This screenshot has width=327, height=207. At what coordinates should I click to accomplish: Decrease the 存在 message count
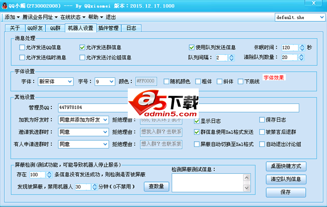pyautogui.click(x=49, y=176)
